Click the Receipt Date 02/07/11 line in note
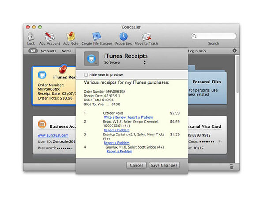 (102, 96)
